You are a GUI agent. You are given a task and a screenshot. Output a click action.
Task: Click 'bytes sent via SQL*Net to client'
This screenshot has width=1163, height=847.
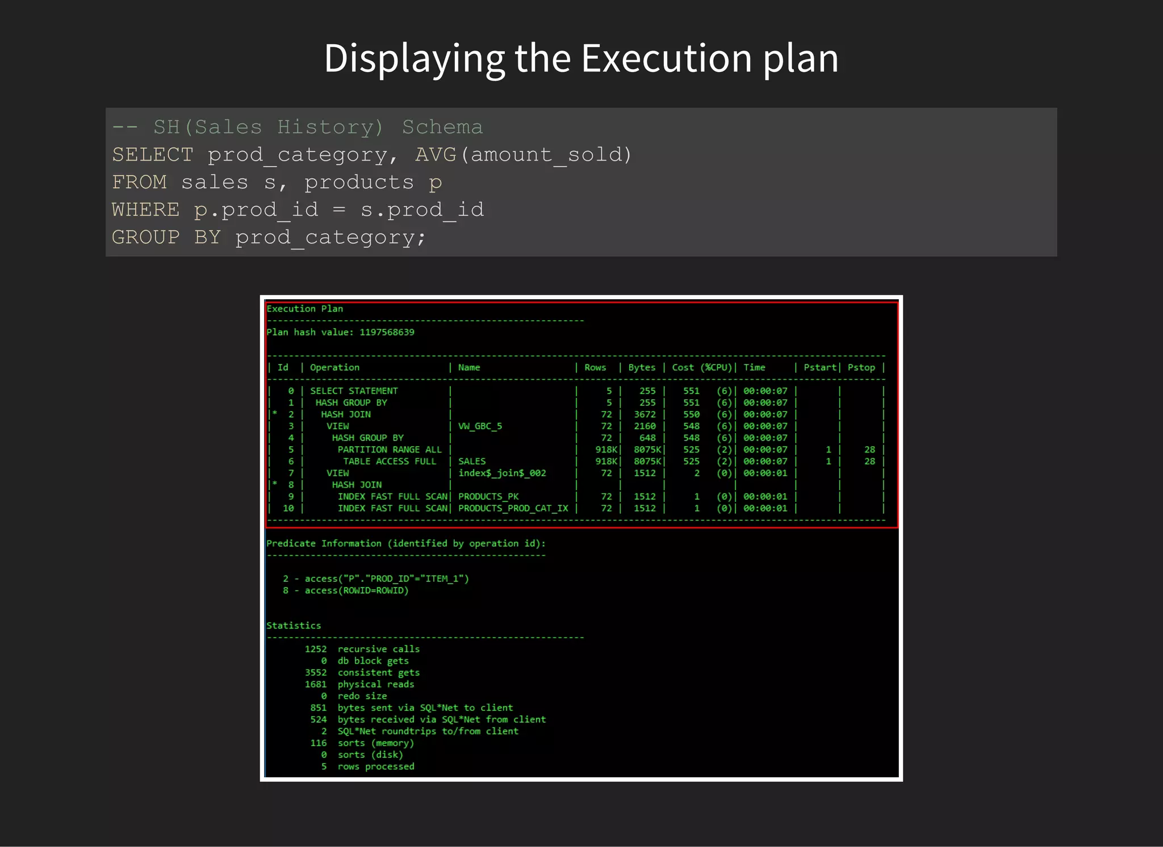point(425,708)
